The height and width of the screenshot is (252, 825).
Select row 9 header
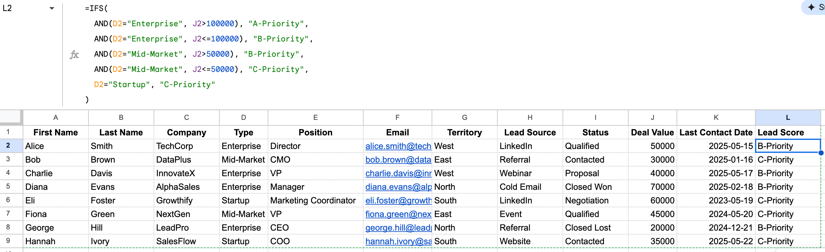[x=8, y=241]
